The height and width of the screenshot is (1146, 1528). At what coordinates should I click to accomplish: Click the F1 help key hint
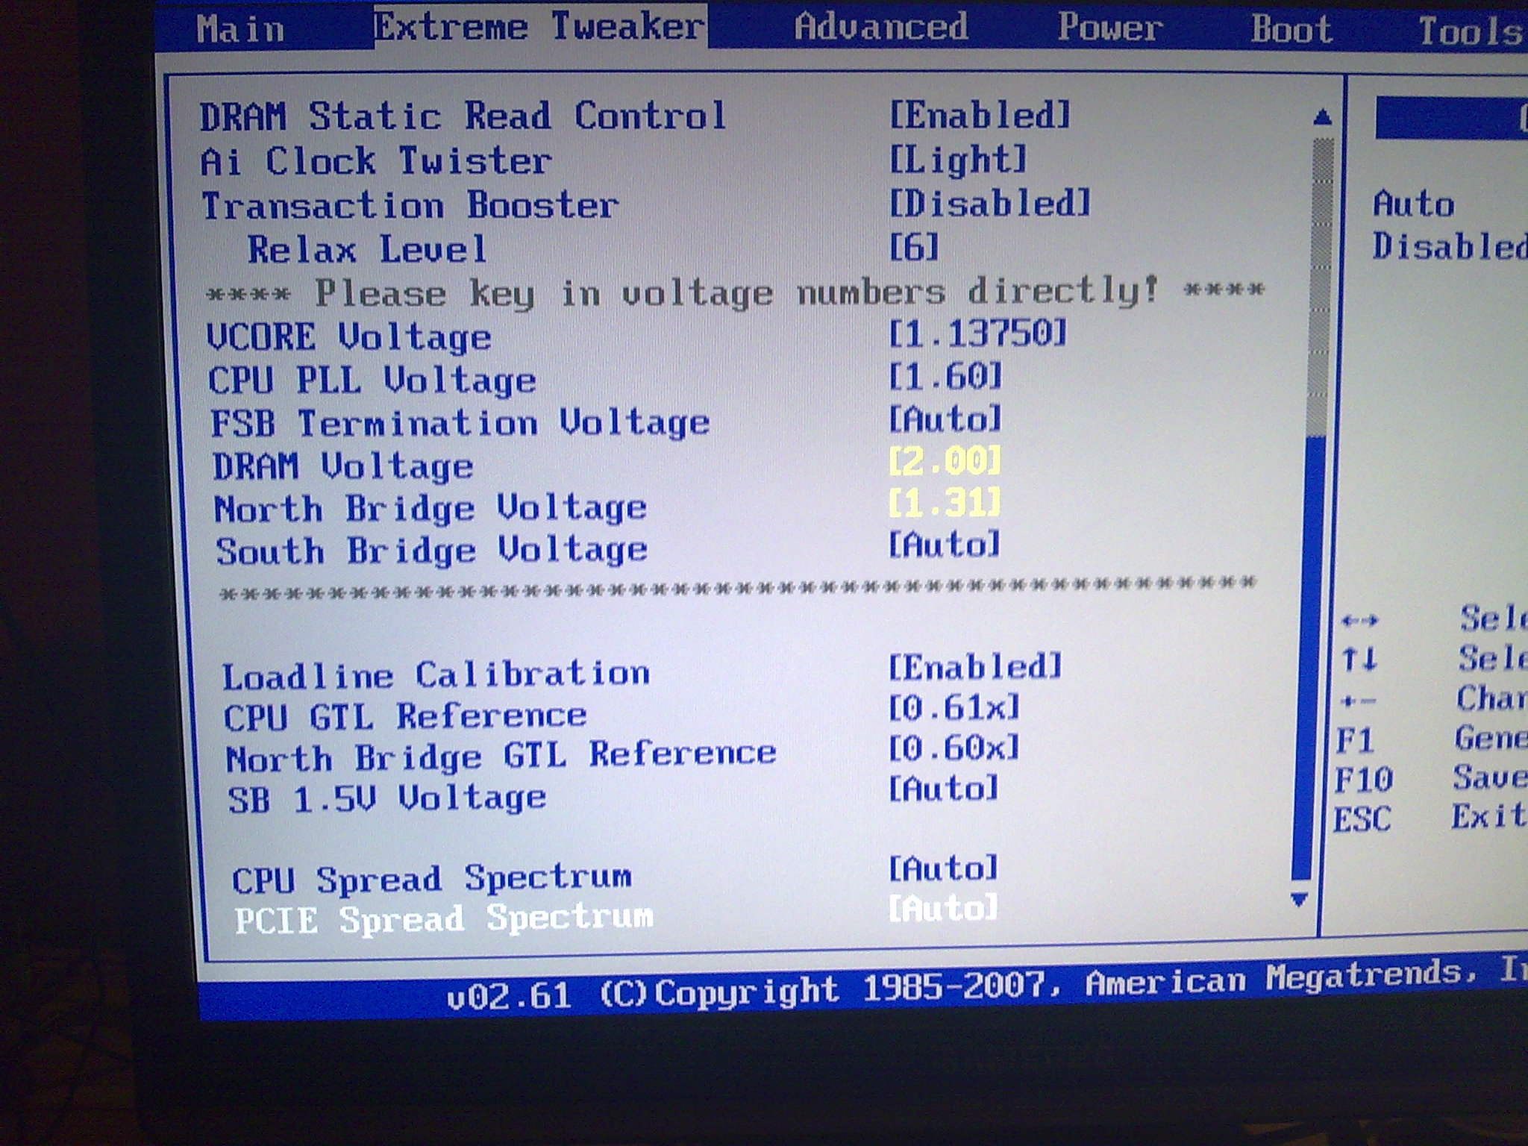click(x=1356, y=741)
